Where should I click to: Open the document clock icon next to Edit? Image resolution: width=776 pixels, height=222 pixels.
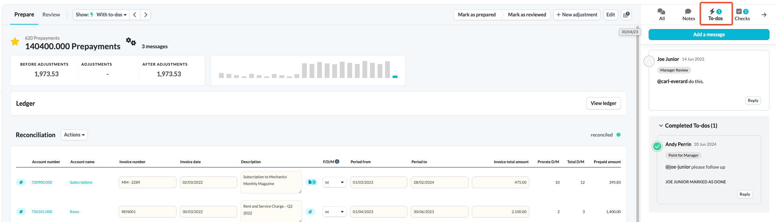click(626, 15)
